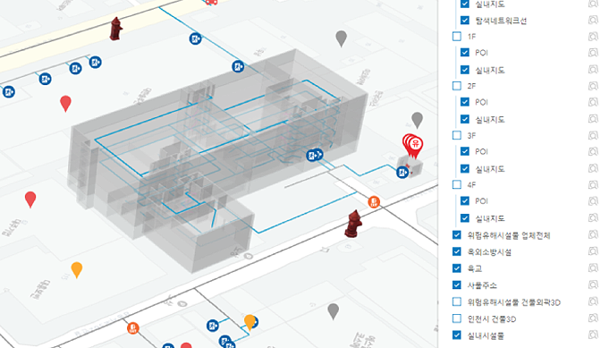Screen dimensions: 609x348
Task: Select the red 유 hazard facility pin cluster
Action: [412, 146]
